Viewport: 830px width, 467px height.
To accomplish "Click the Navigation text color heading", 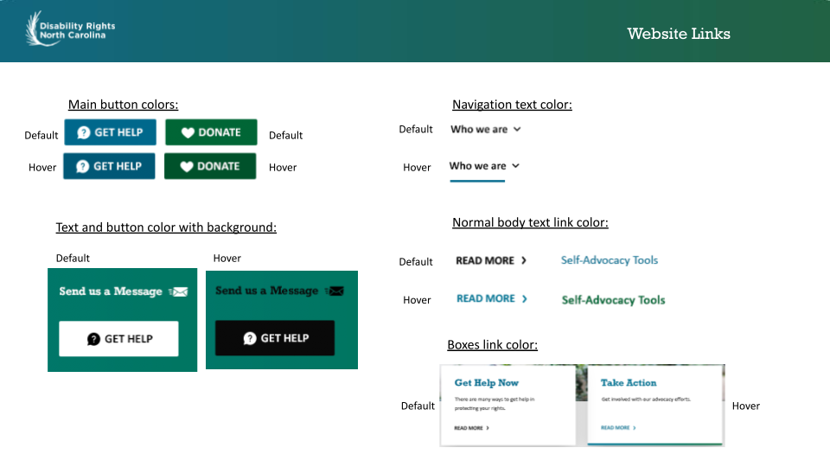I will tap(512, 105).
